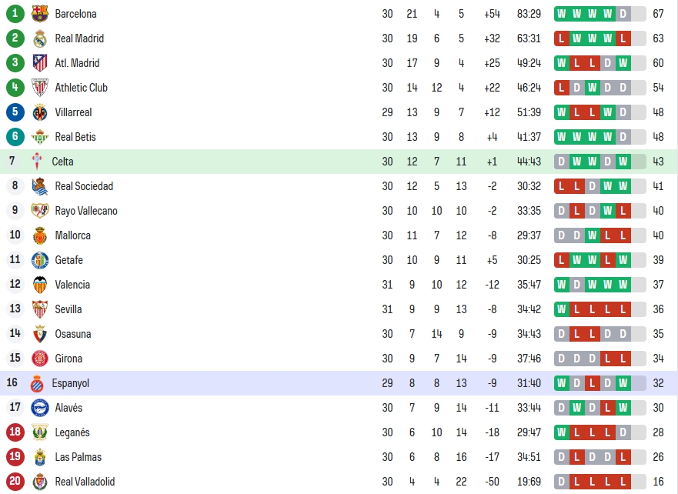Open the Valencia bat crest icon
The image size is (678, 494).
40,285
